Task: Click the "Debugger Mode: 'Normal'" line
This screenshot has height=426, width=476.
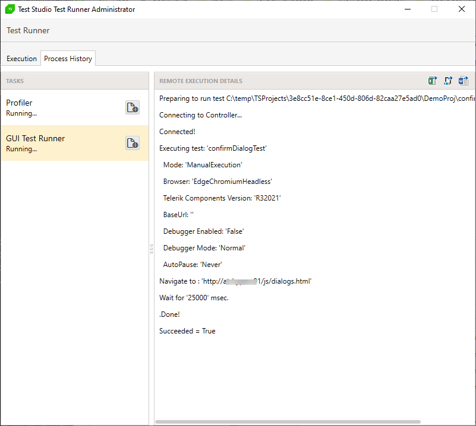Action: [204, 248]
